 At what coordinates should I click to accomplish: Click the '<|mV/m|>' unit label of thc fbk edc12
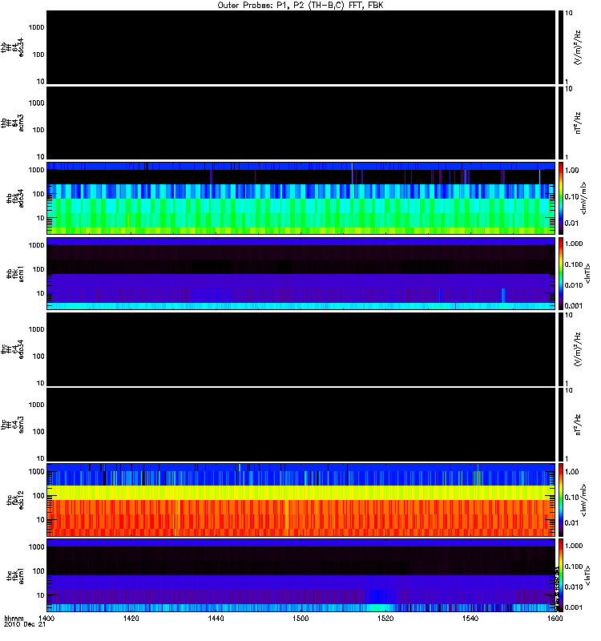[583, 499]
